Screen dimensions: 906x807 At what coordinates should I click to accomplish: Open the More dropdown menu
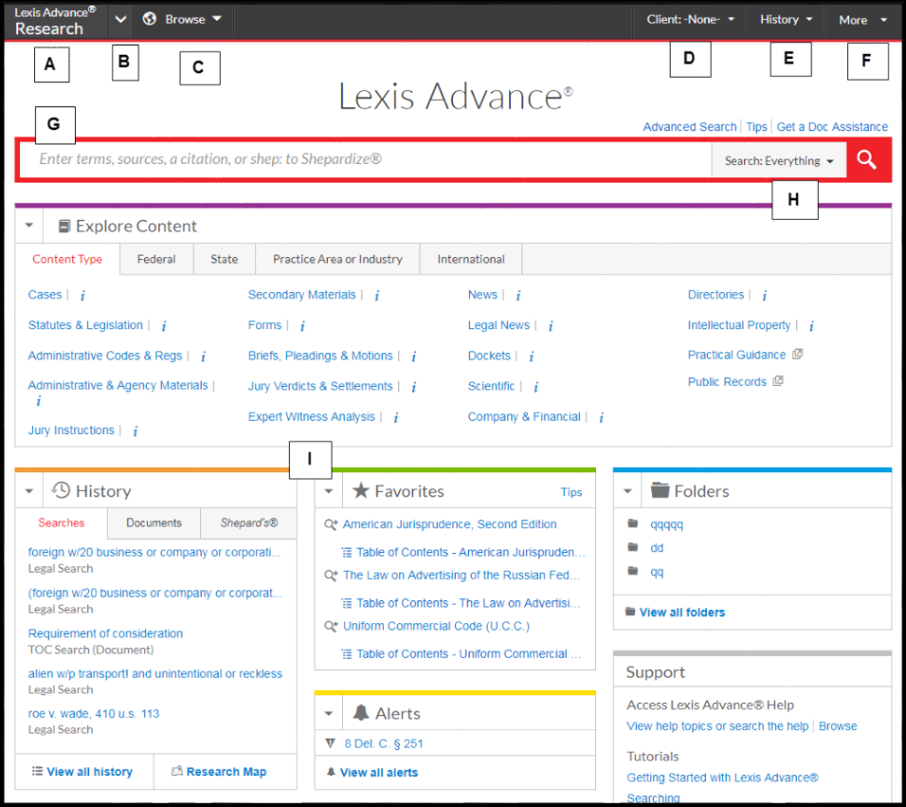[x=862, y=20]
